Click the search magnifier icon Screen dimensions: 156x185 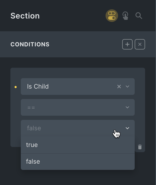click(139, 16)
